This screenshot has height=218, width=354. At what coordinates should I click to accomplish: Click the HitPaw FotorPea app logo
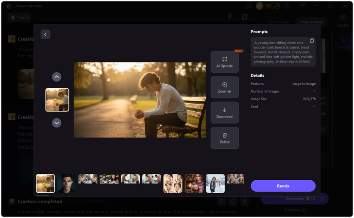click(x=9, y=6)
